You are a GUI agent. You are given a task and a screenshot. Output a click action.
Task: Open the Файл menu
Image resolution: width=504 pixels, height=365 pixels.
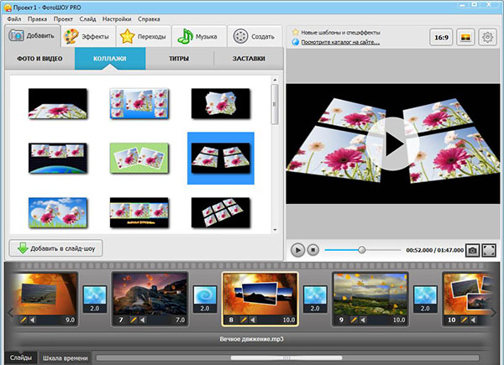[x=14, y=19]
